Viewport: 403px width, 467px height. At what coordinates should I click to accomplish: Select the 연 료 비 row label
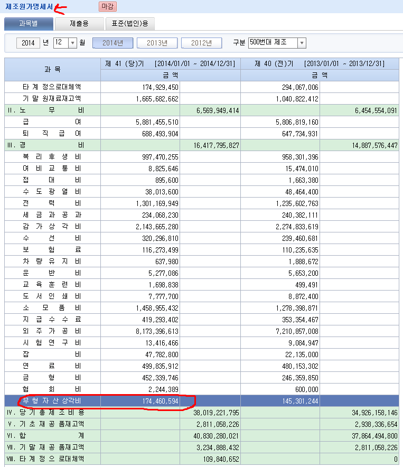tap(52, 366)
